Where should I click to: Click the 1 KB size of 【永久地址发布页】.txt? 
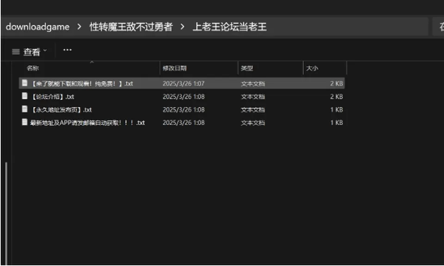click(x=336, y=110)
